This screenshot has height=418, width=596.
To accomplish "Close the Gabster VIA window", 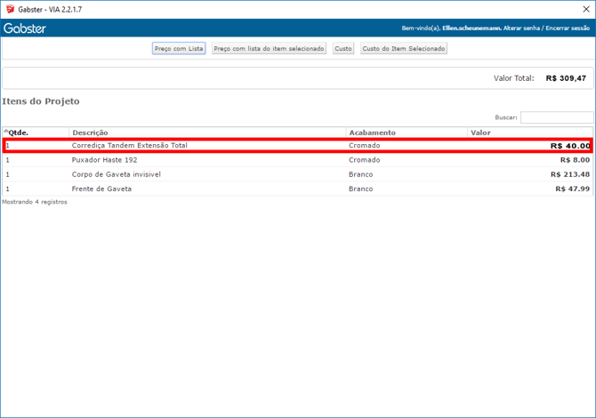I will (x=585, y=9).
